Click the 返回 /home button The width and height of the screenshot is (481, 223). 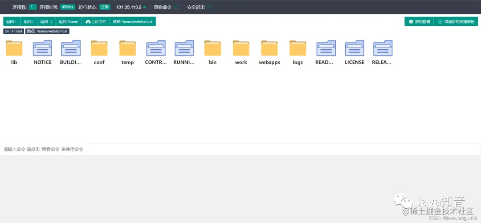69,21
